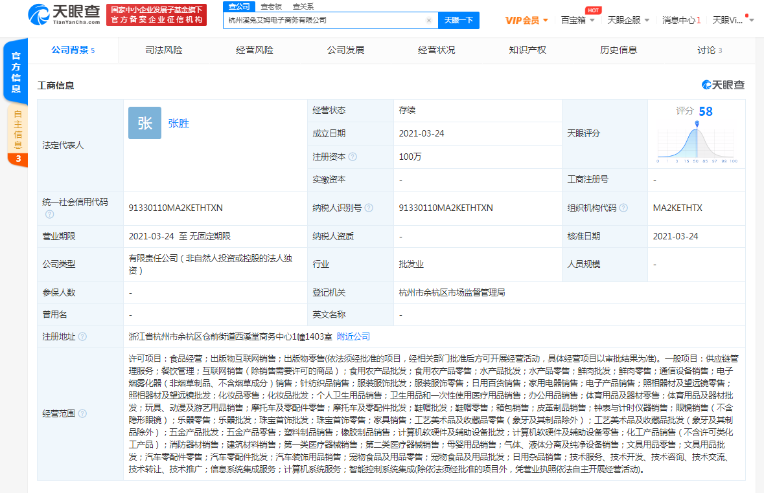Click the 天眼一下 search button
The width and height of the screenshot is (764, 493).
click(459, 21)
